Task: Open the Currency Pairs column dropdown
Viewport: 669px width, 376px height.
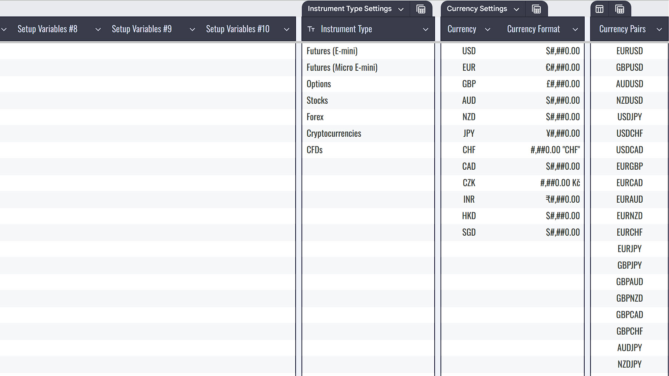Action: tap(659, 29)
